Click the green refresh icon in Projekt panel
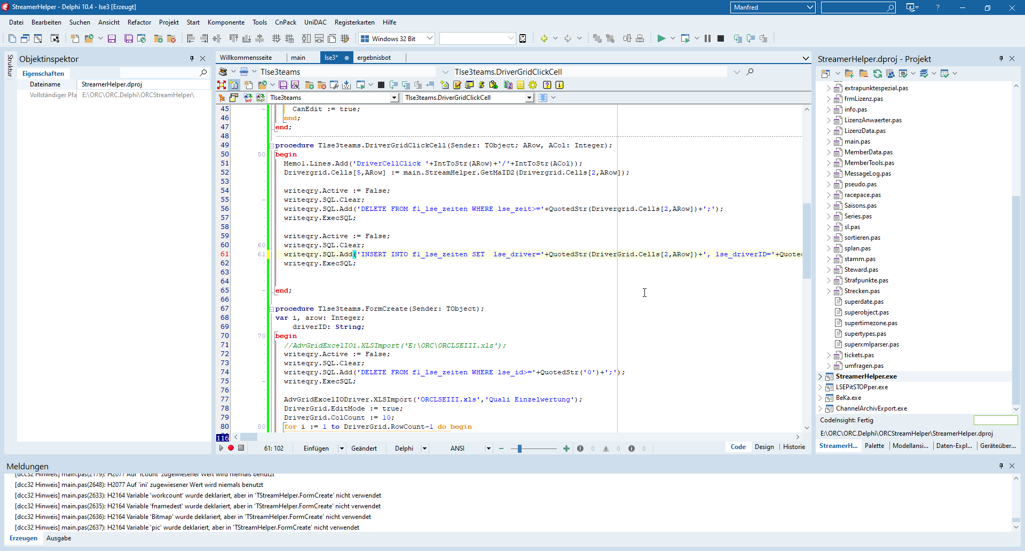This screenshot has height=551, width=1025. [x=877, y=74]
